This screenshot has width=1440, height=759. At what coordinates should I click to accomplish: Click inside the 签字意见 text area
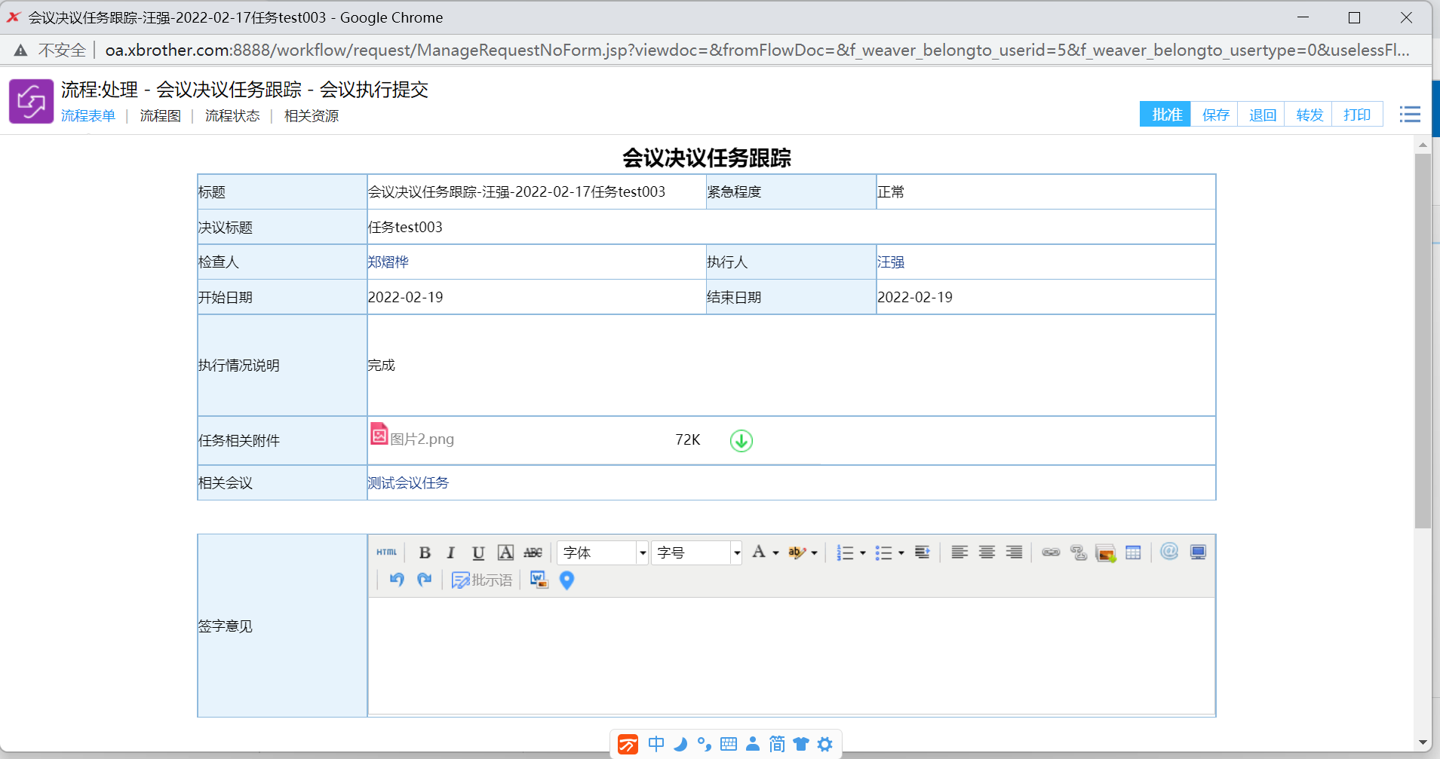click(x=791, y=654)
